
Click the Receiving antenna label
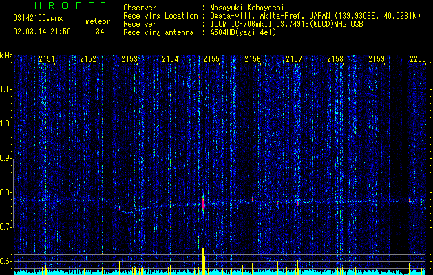coord(158,32)
